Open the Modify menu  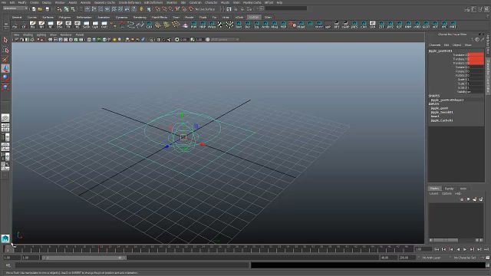(x=22, y=2)
